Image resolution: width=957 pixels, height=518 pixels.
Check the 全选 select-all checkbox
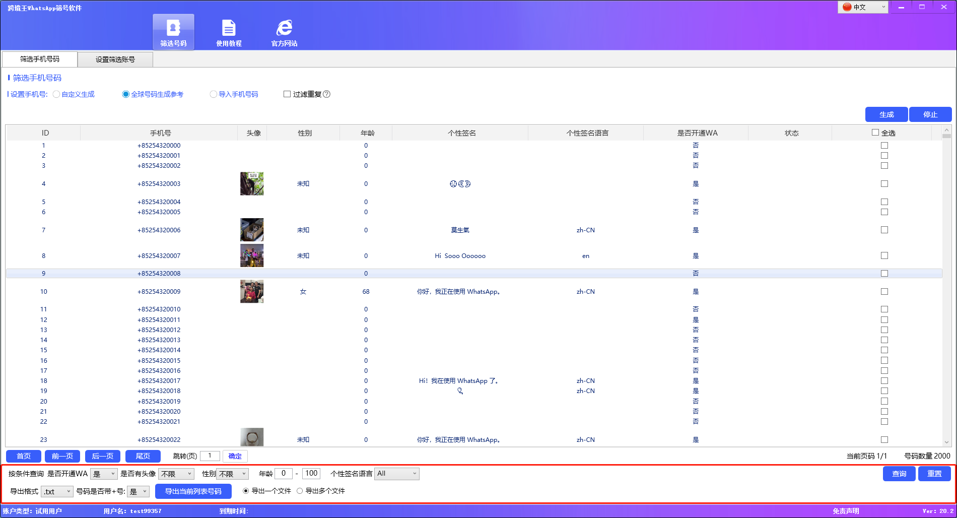(x=875, y=133)
